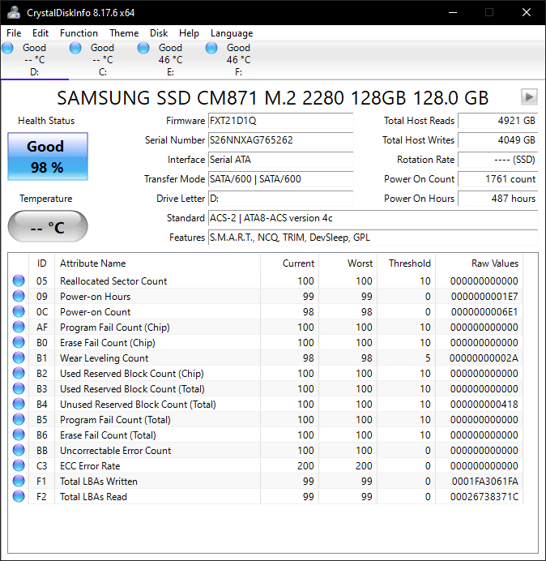Select raw value 0000000006E1
This screenshot has width=546, height=561.
484,312
